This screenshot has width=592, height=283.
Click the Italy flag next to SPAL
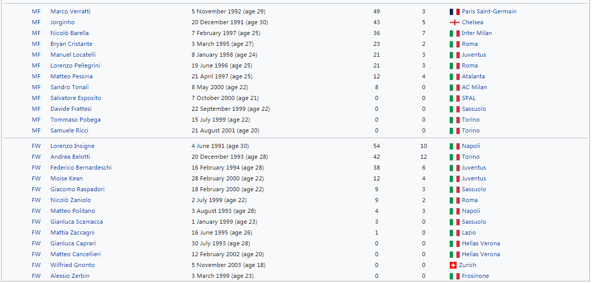(454, 98)
